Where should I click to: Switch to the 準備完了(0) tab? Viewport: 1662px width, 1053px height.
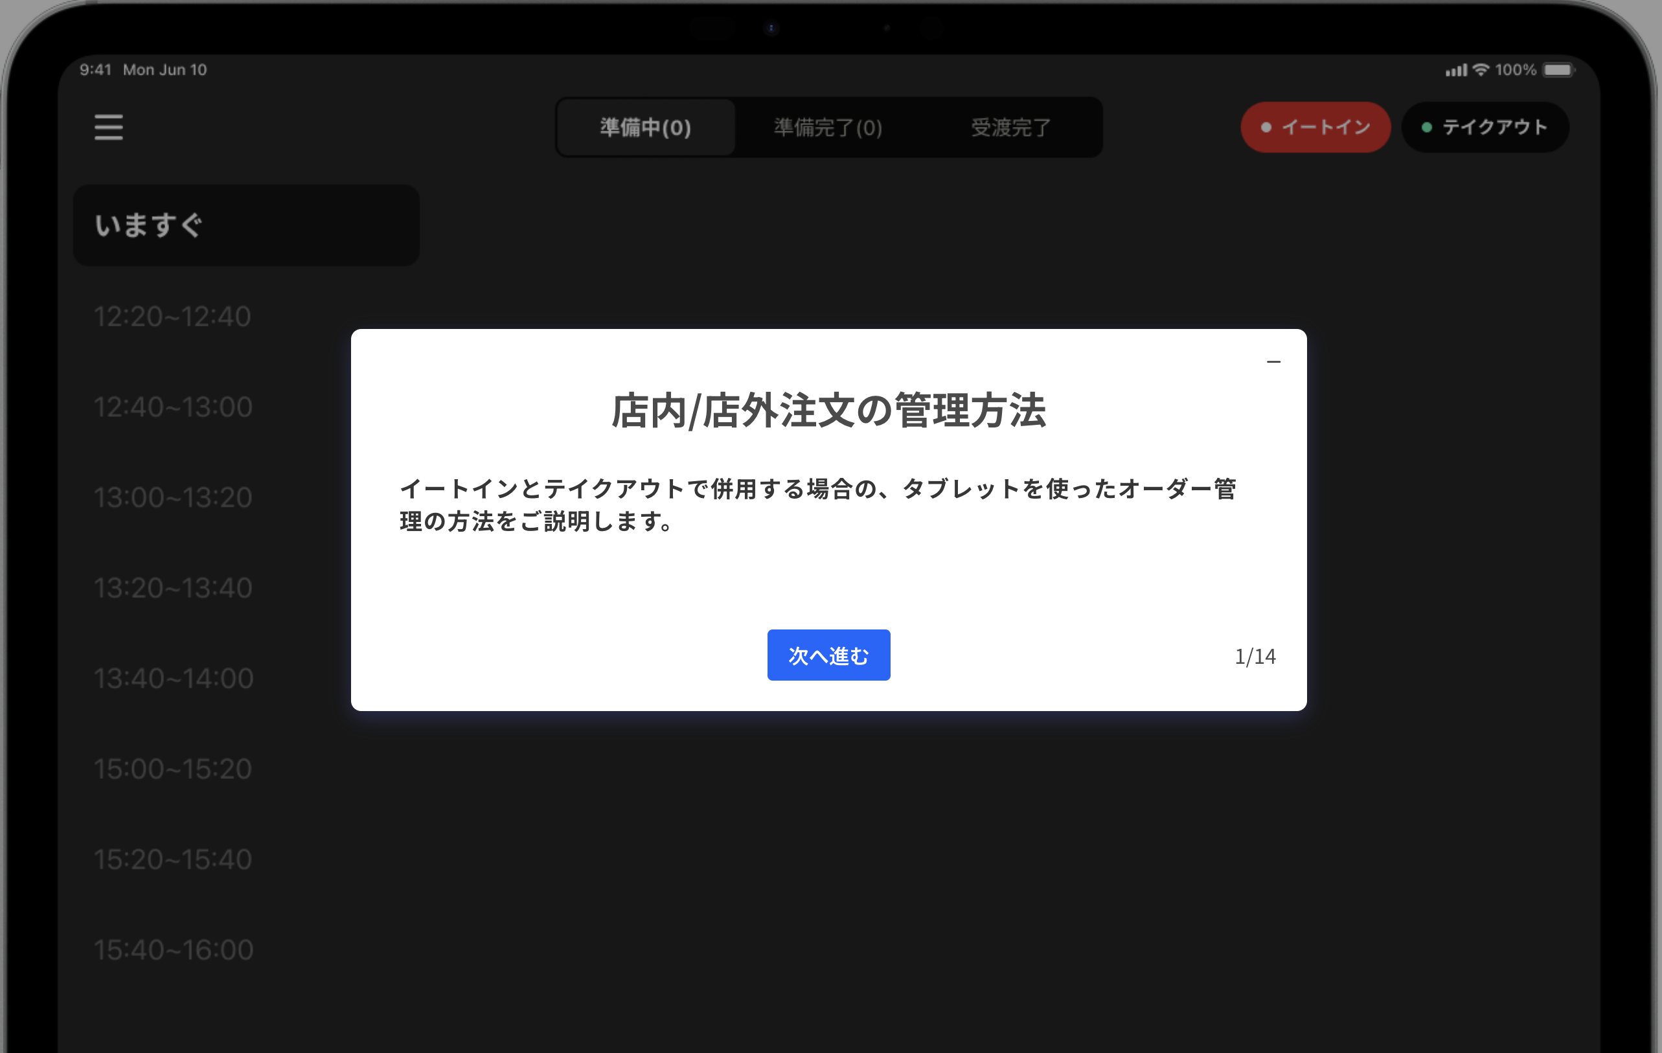828,128
